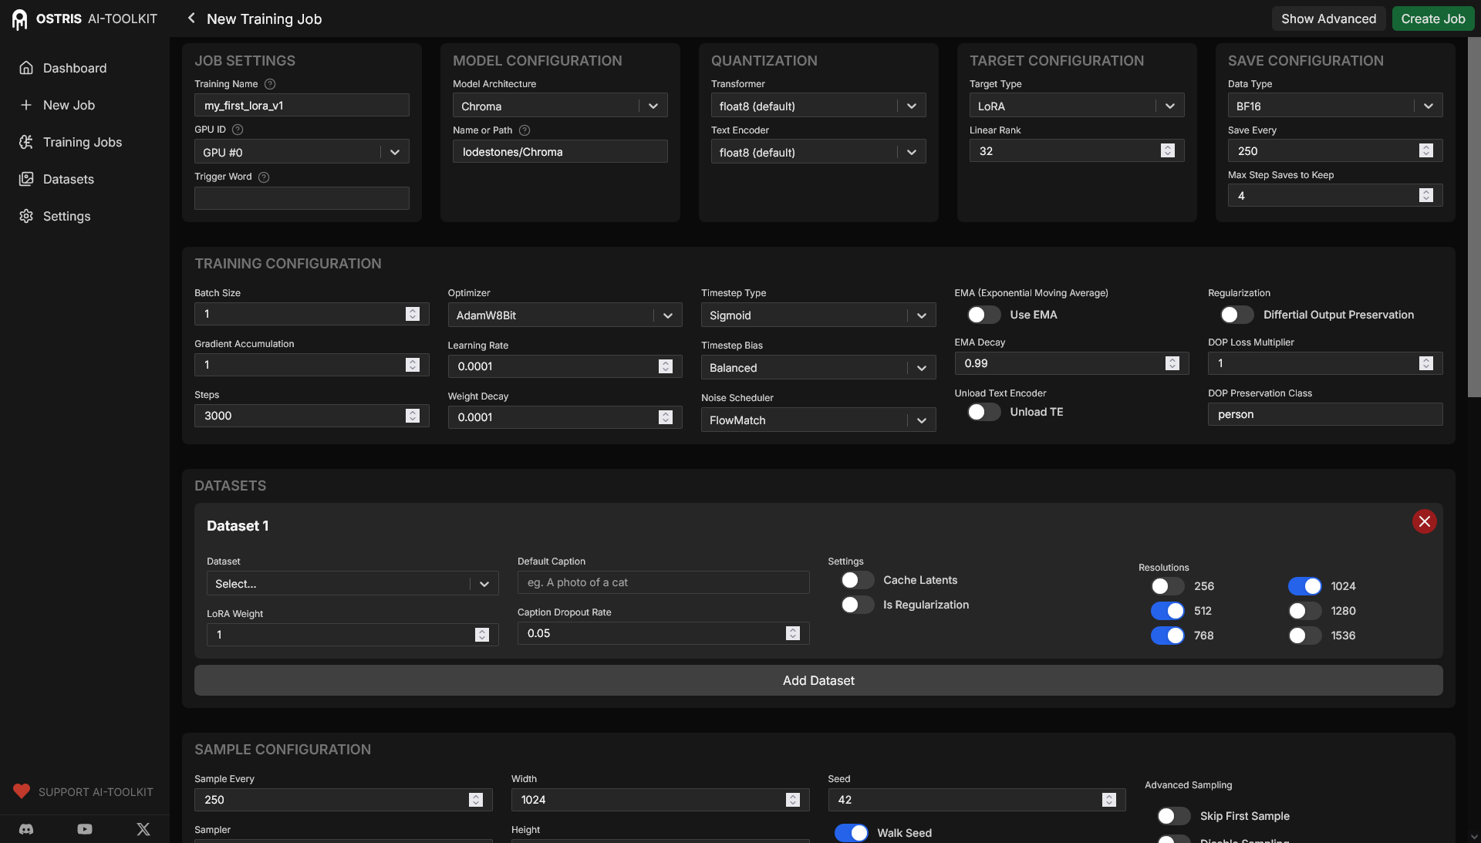Open the YouTube icon link

[x=85, y=829]
